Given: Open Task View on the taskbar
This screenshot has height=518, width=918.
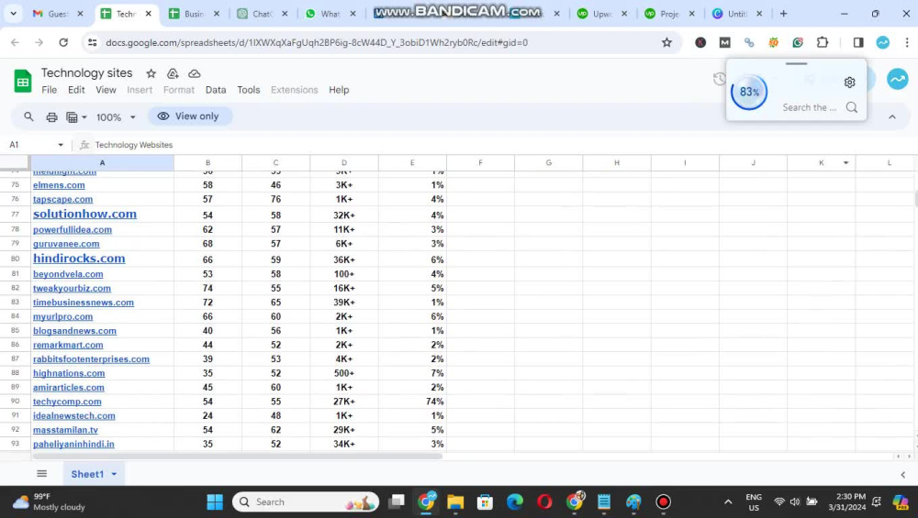Looking at the screenshot, I should 397,501.
